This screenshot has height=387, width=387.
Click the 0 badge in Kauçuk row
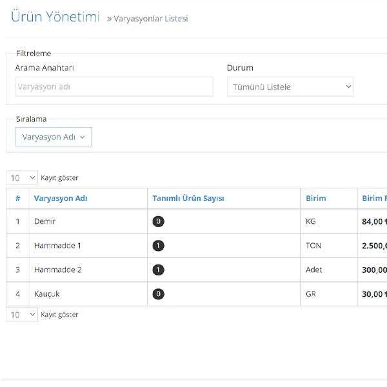(158, 293)
